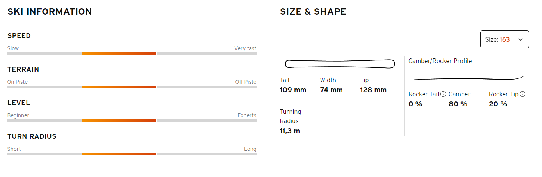Click the Ski Information heading
Image resolution: width=542 pixels, height=177 pixels.
coord(50,12)
